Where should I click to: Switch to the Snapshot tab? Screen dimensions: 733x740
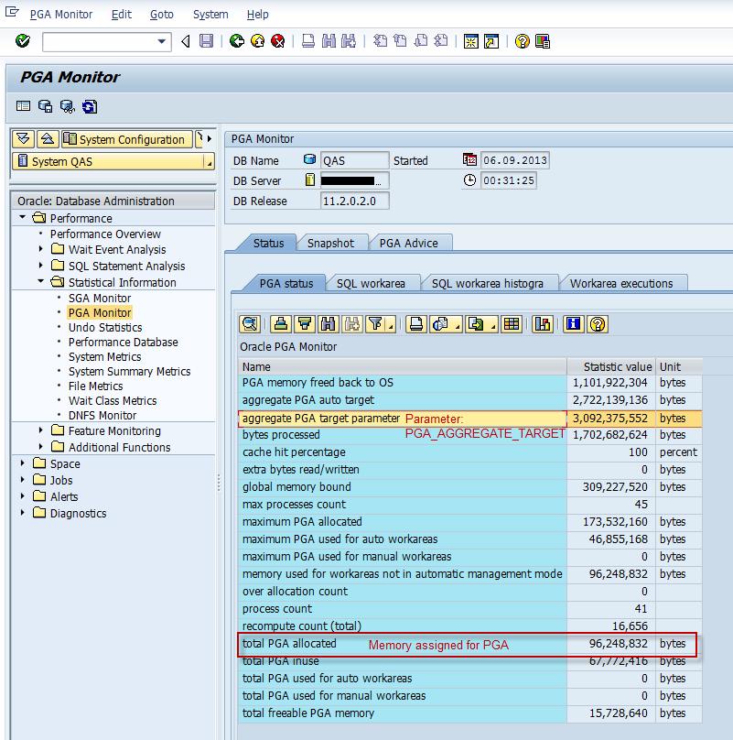point(330,243)
